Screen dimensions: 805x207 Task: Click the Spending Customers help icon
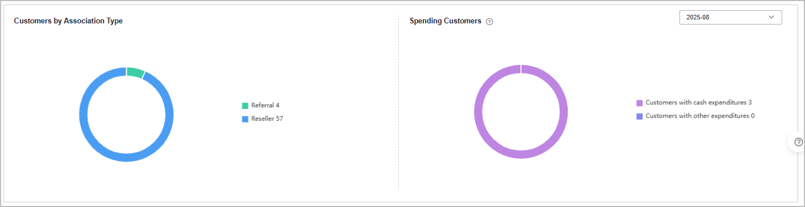(x=490, y=21)
